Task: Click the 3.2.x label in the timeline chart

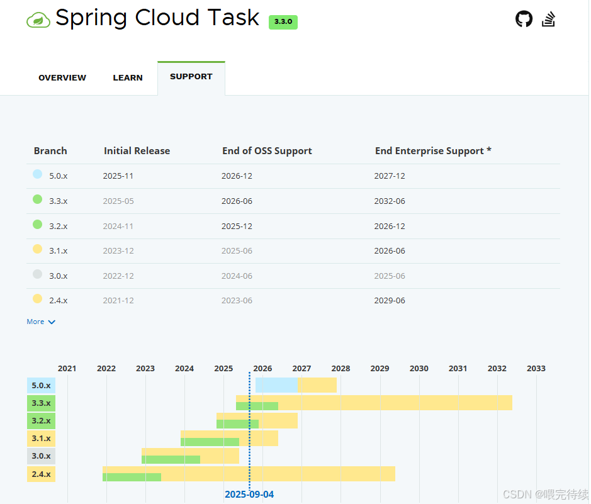Action: [41, 421]
